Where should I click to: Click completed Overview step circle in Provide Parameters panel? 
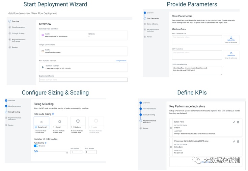point(145,13)
